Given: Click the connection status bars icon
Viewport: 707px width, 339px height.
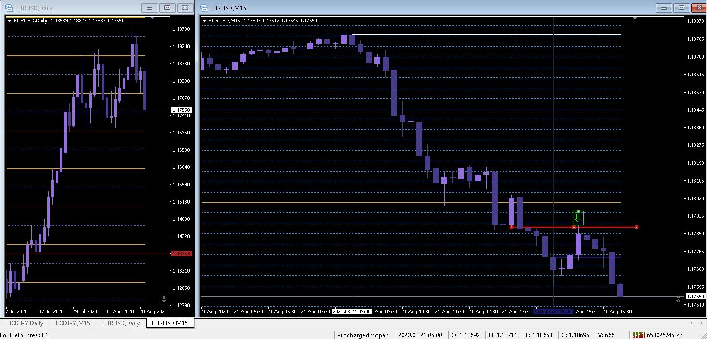Looking at the screenshot, I should (x=638, y=335).
